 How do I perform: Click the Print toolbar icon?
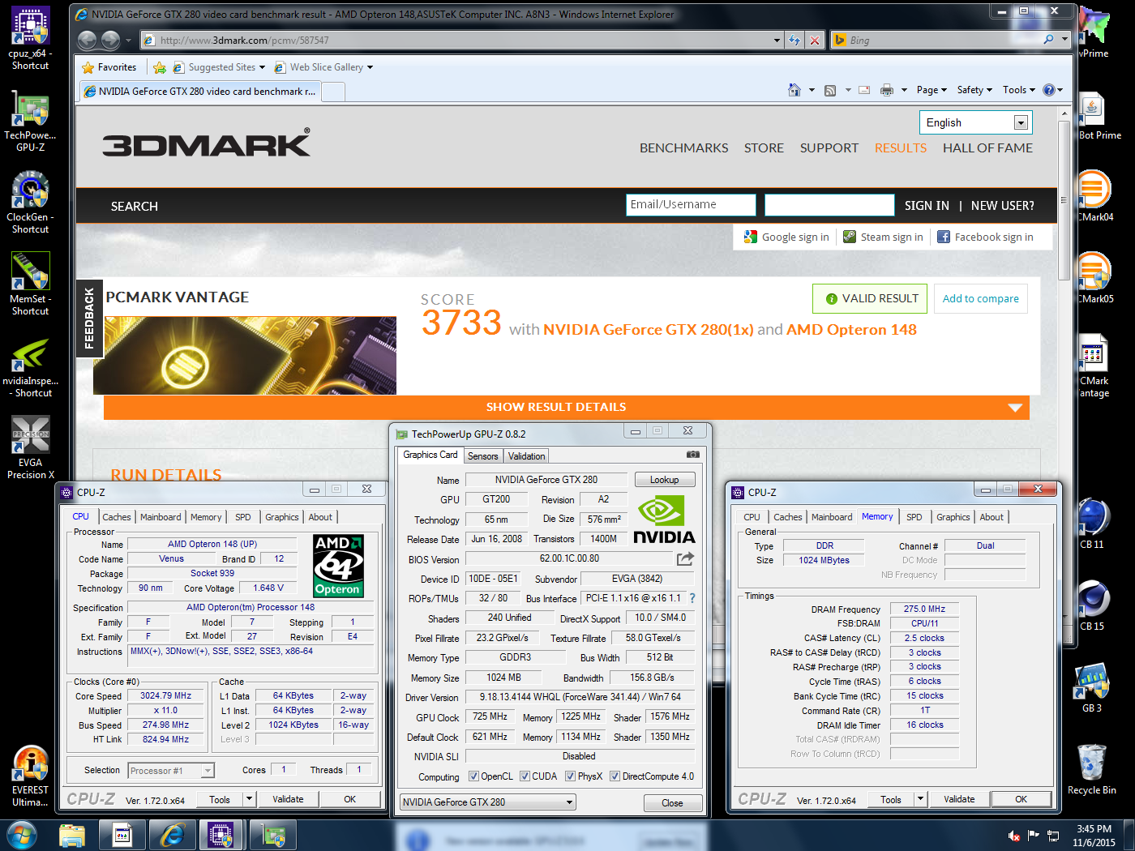tap(887, 90)
